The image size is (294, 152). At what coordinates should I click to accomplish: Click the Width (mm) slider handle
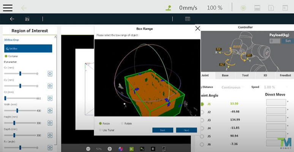(17, 111)
